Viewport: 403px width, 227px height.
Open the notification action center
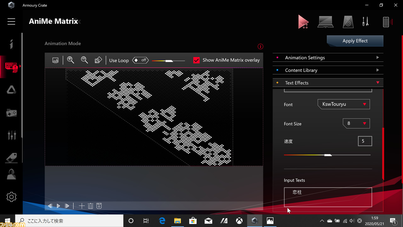tap(393, 221)
